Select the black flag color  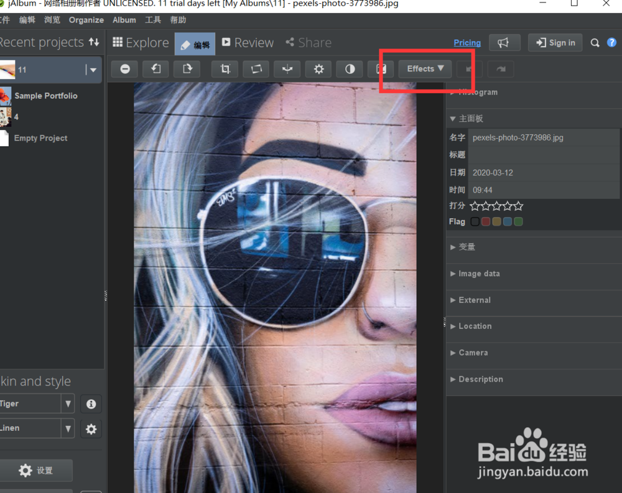tap(475, 221)
